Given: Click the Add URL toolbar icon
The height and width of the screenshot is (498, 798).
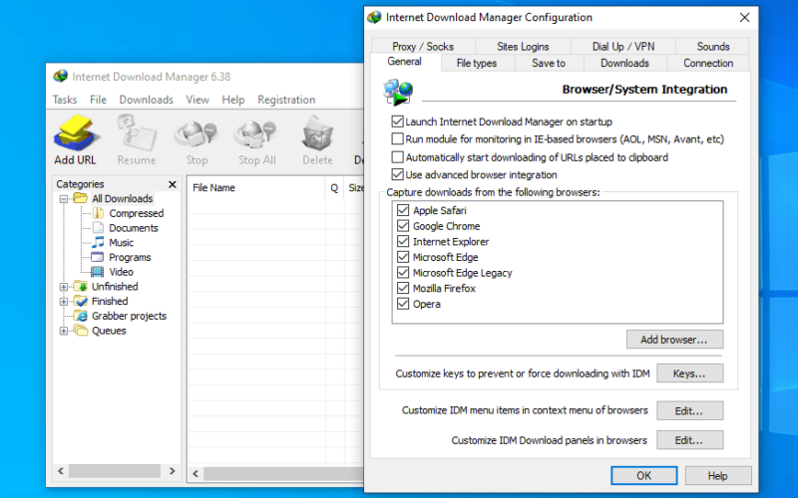Looking at the screenshot, I should [x=76, y=132].
